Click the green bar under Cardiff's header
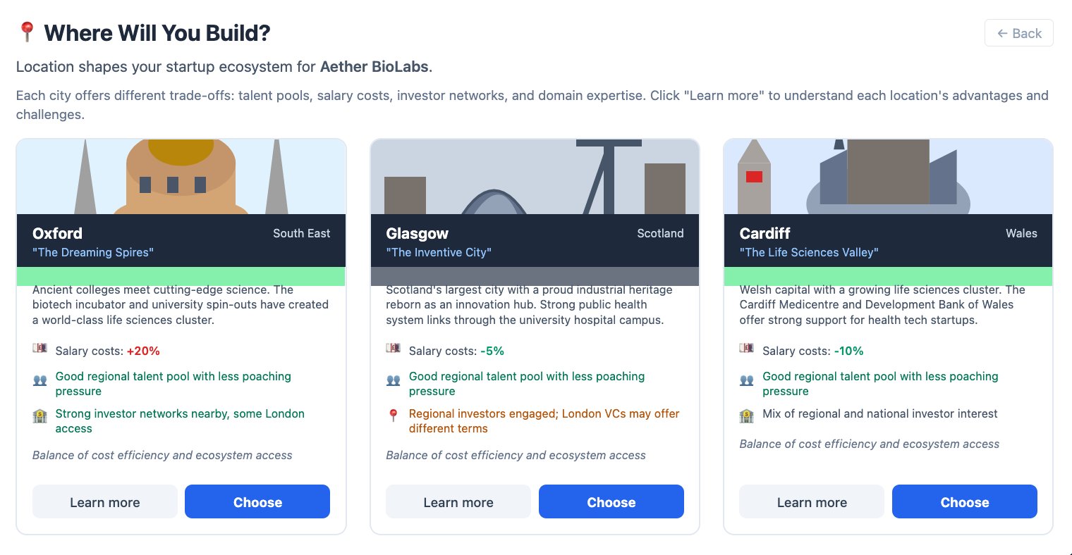Image resolution: width=1072 pixels, height=555 pixels. pos(888,276)
